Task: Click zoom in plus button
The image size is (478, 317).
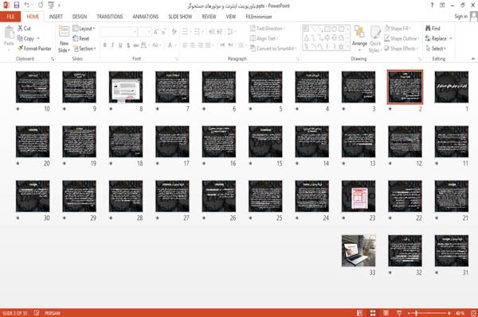Action: tap(449, 313)
